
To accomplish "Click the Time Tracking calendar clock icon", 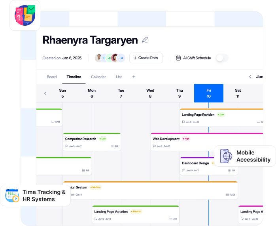I will pyautogui.click(x=12, y=196).
